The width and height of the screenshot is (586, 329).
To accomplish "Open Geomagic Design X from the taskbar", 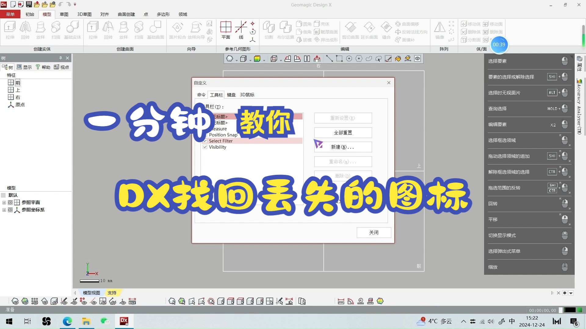I will [124, 321].
